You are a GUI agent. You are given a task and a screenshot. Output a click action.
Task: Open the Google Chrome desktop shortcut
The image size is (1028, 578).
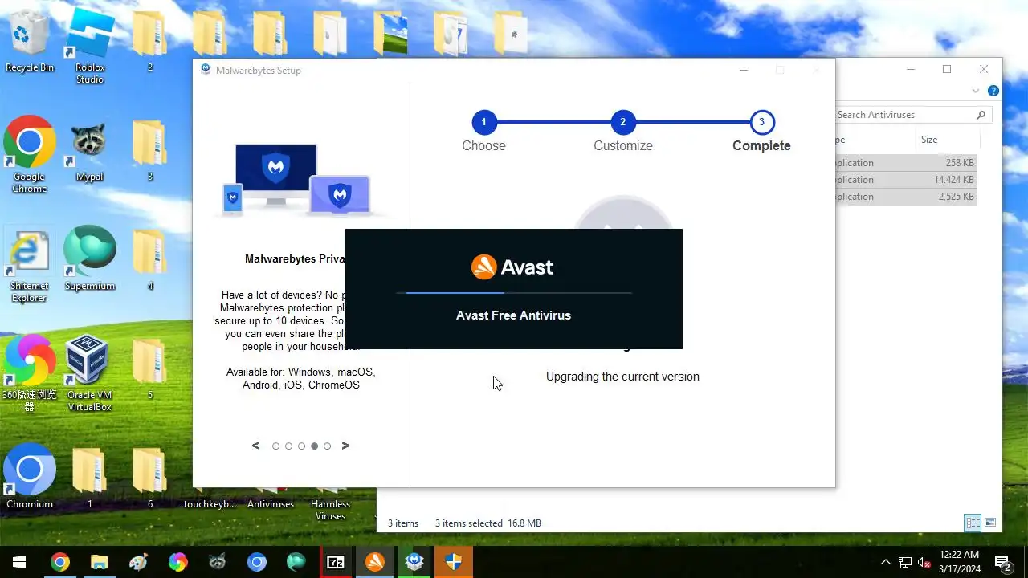(x=30, y=154)
